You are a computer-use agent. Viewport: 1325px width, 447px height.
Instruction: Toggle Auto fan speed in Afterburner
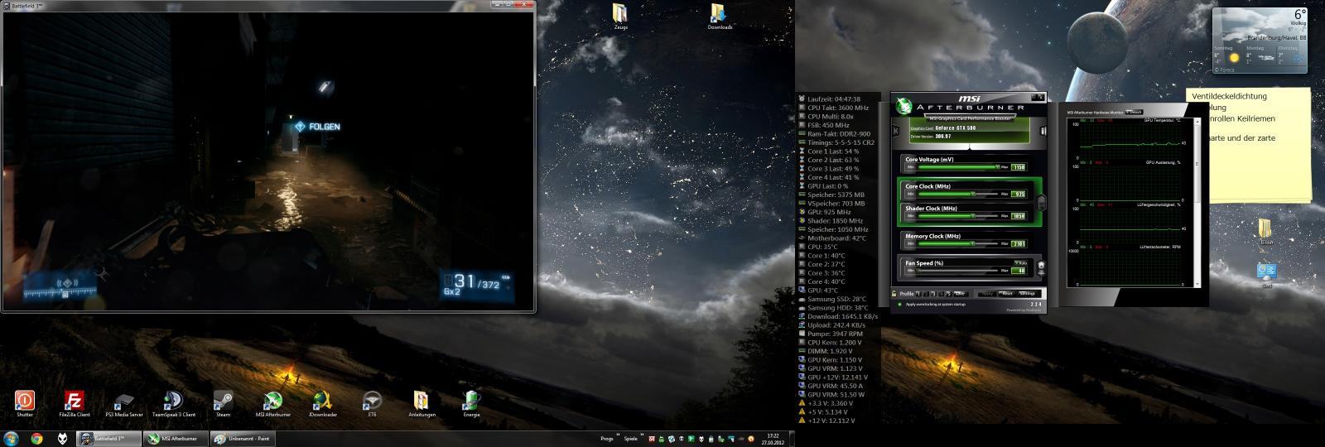pyautogui.click(x=1020, y=262)
